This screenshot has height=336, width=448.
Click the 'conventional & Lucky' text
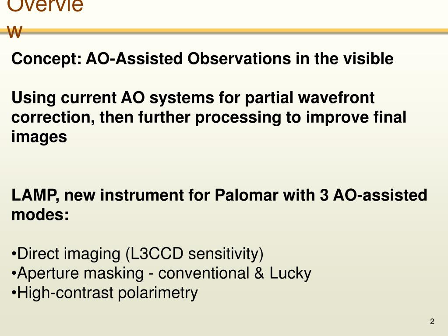coord(235,273)
